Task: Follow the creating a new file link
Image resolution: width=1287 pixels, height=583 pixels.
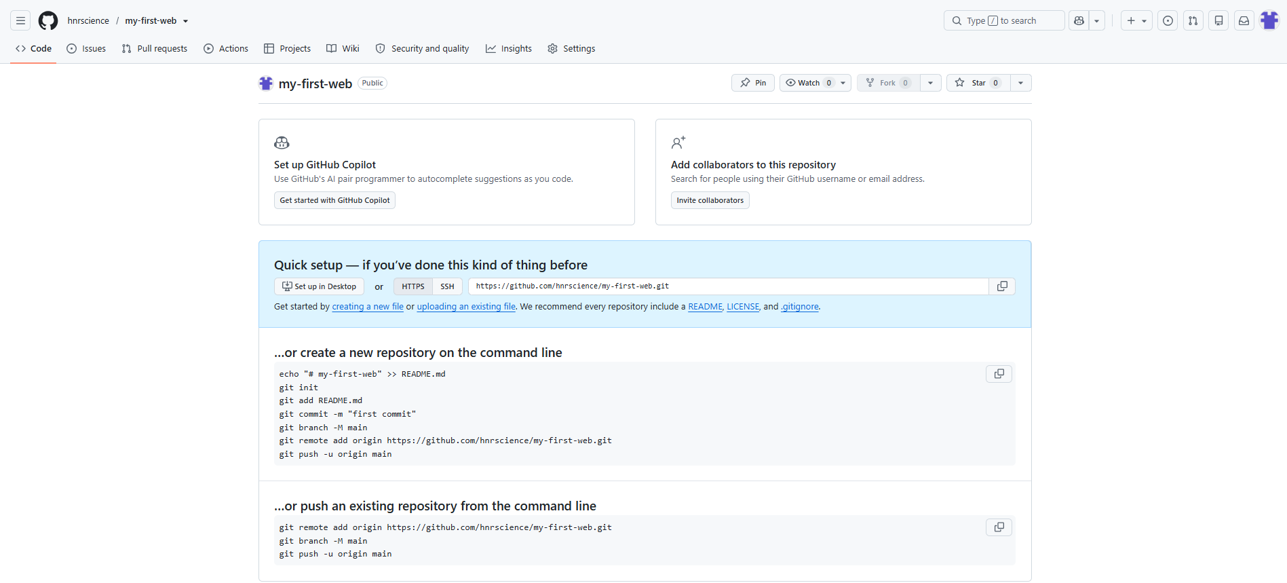Action: tap(368, 307)
